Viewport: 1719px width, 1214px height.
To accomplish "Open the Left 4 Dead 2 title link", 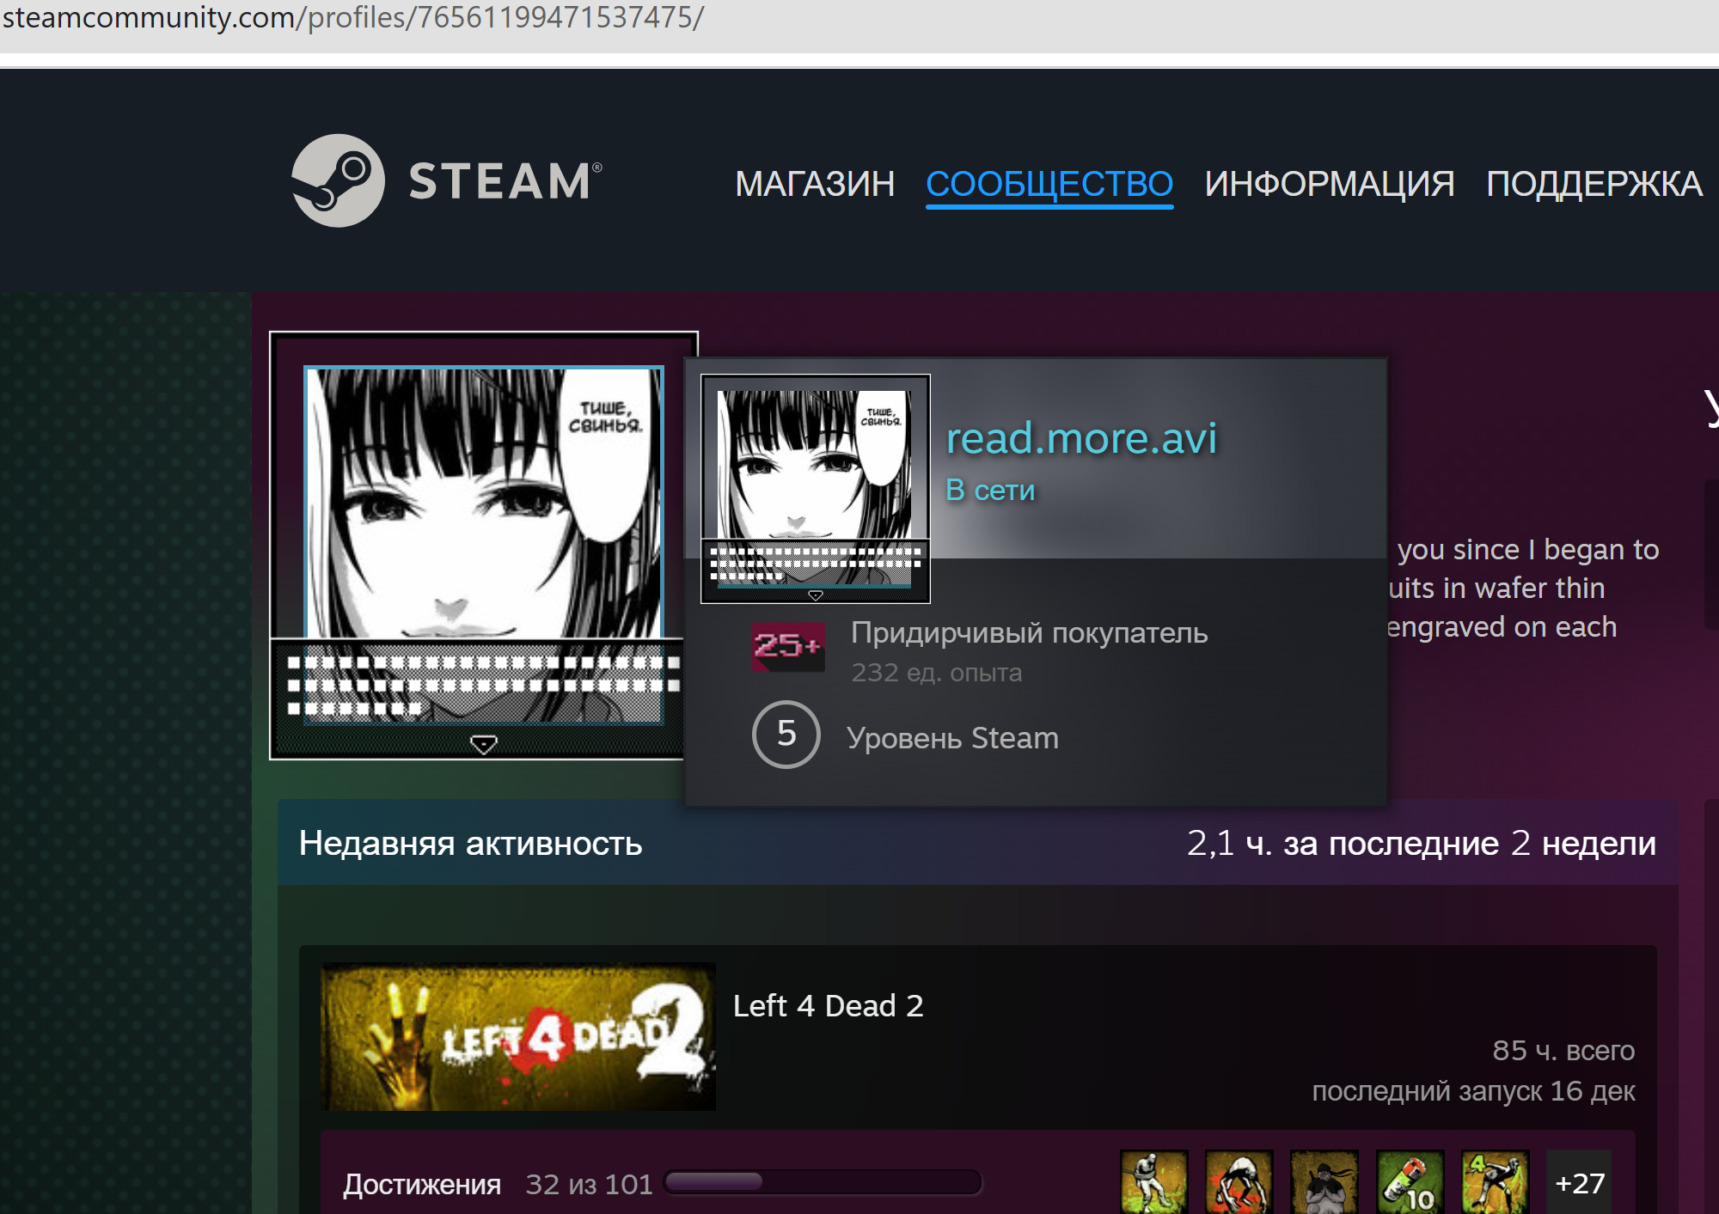I will [x=828, y=1005].
